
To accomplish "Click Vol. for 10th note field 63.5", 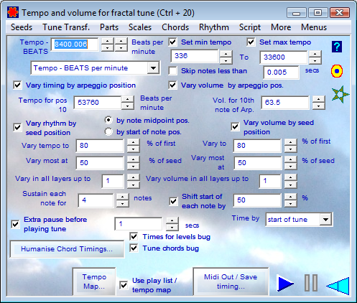I will [285, 103].
